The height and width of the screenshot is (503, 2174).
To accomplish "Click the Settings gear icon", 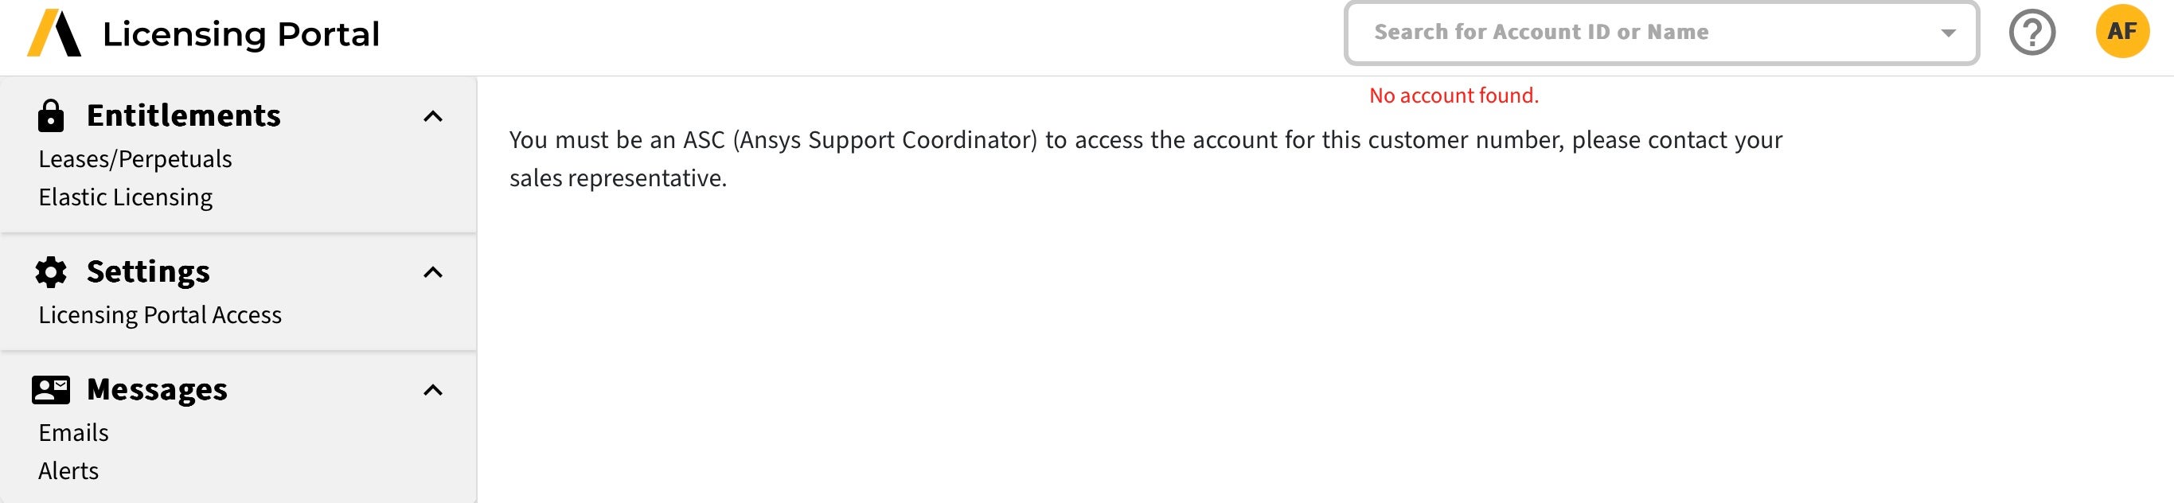I will [51, 271].
